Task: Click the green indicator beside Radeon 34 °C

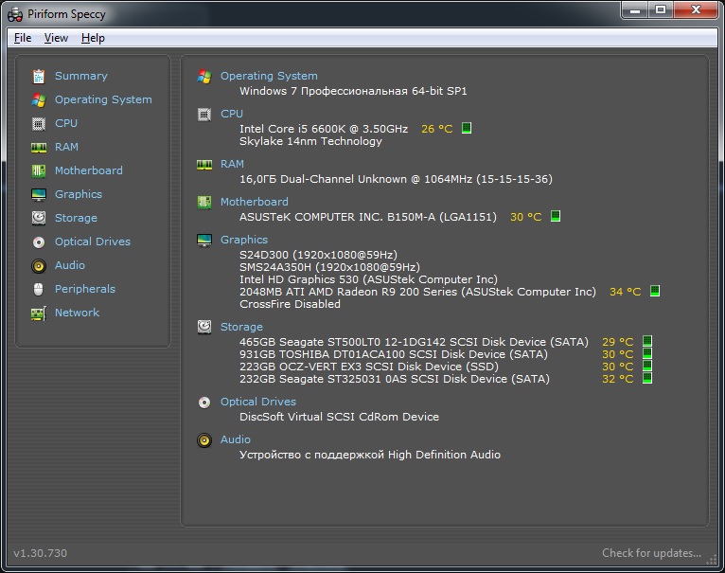Action: (x=655, y=291)
